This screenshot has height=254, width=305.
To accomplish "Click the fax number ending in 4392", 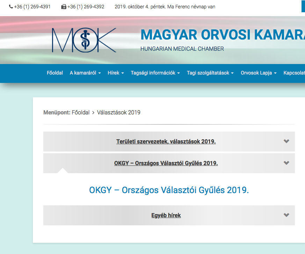I will (x=86, y=7).
